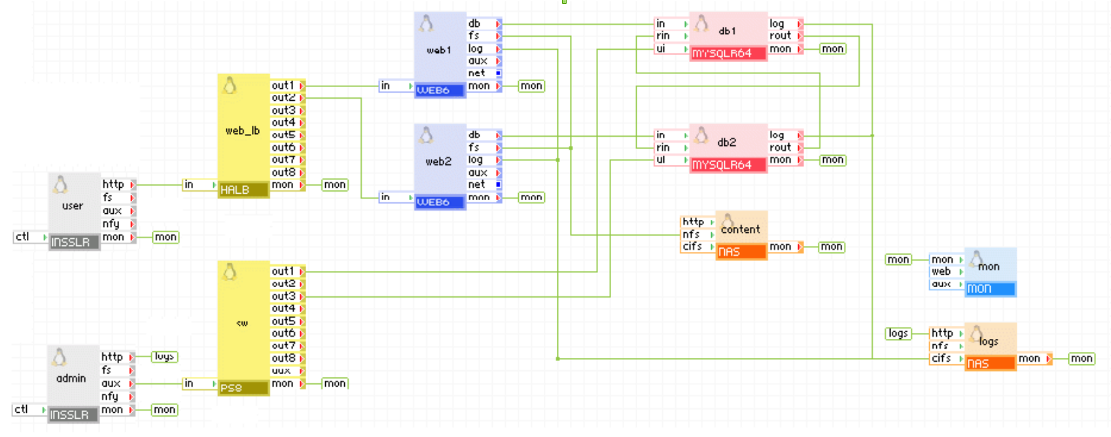
Task: Select out1 terminal on web_lb
Action: pyautogui.click(x=288, y=86)
